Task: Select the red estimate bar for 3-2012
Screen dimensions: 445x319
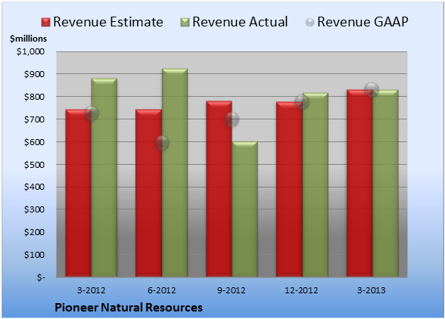Action: tap(79, 193)
